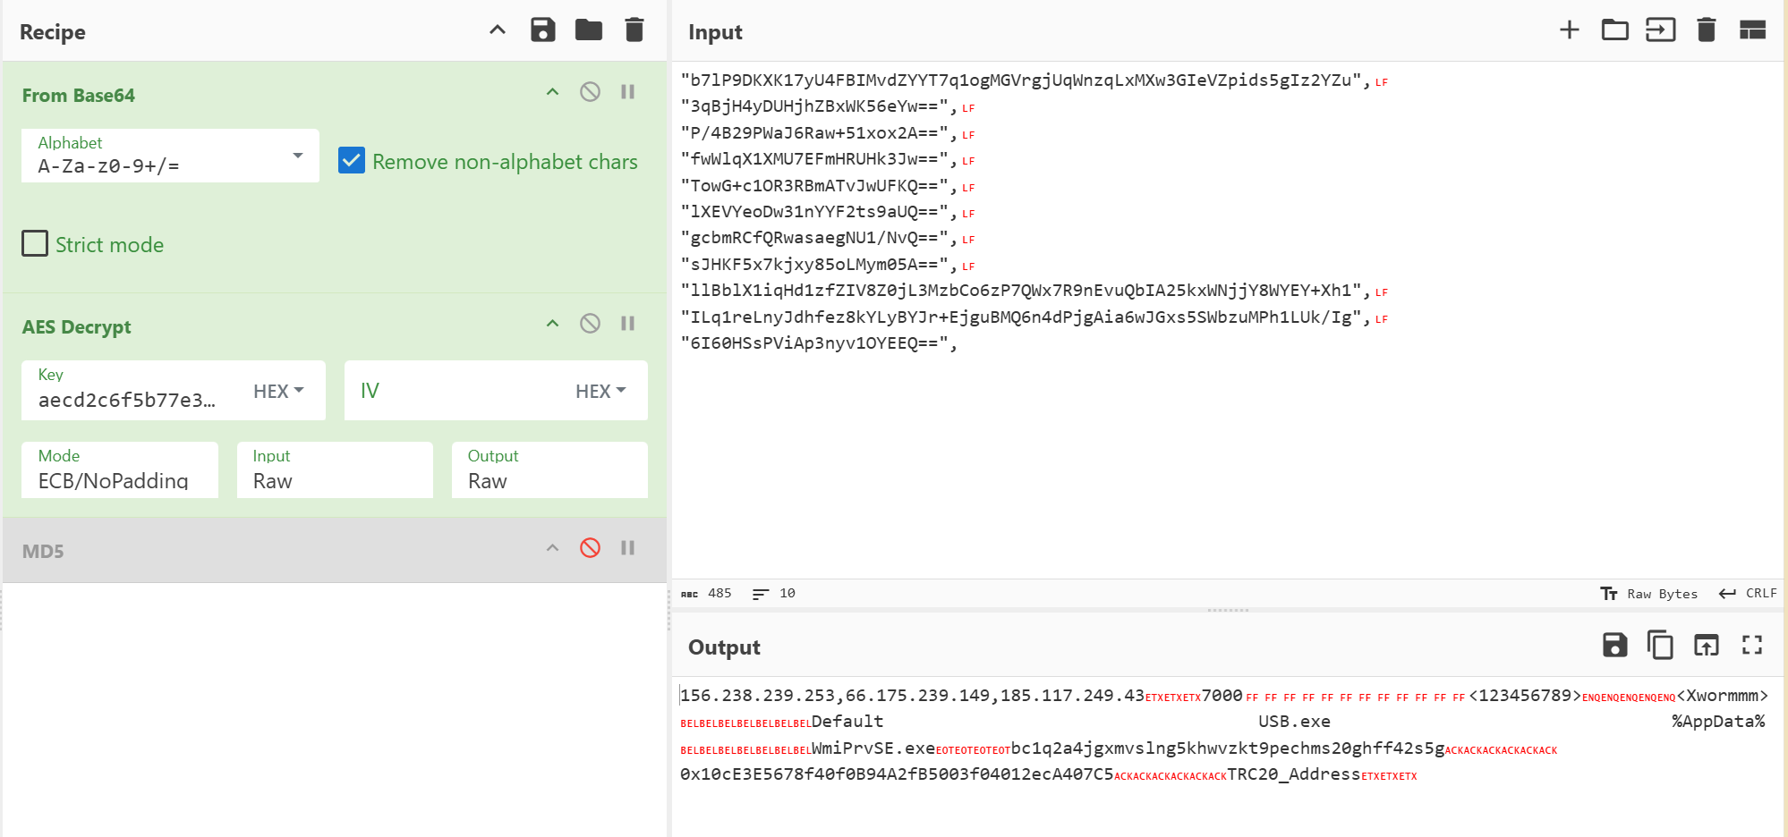Change input character encoding Raw Bytes
The height and width of the screenshot is (837, 1788).
pos(1648,594)
